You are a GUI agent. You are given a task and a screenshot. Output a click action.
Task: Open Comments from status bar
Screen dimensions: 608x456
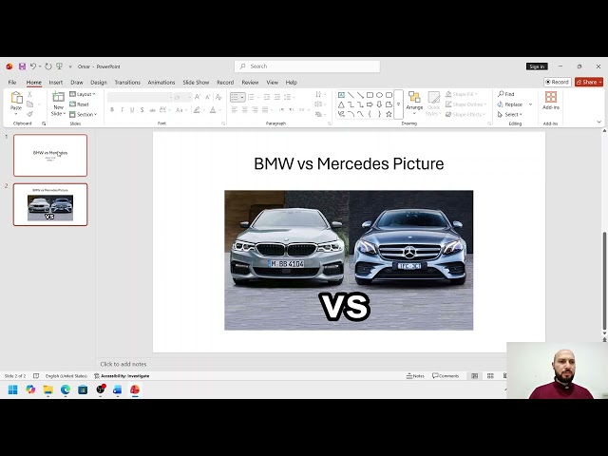tap(446, 376)
